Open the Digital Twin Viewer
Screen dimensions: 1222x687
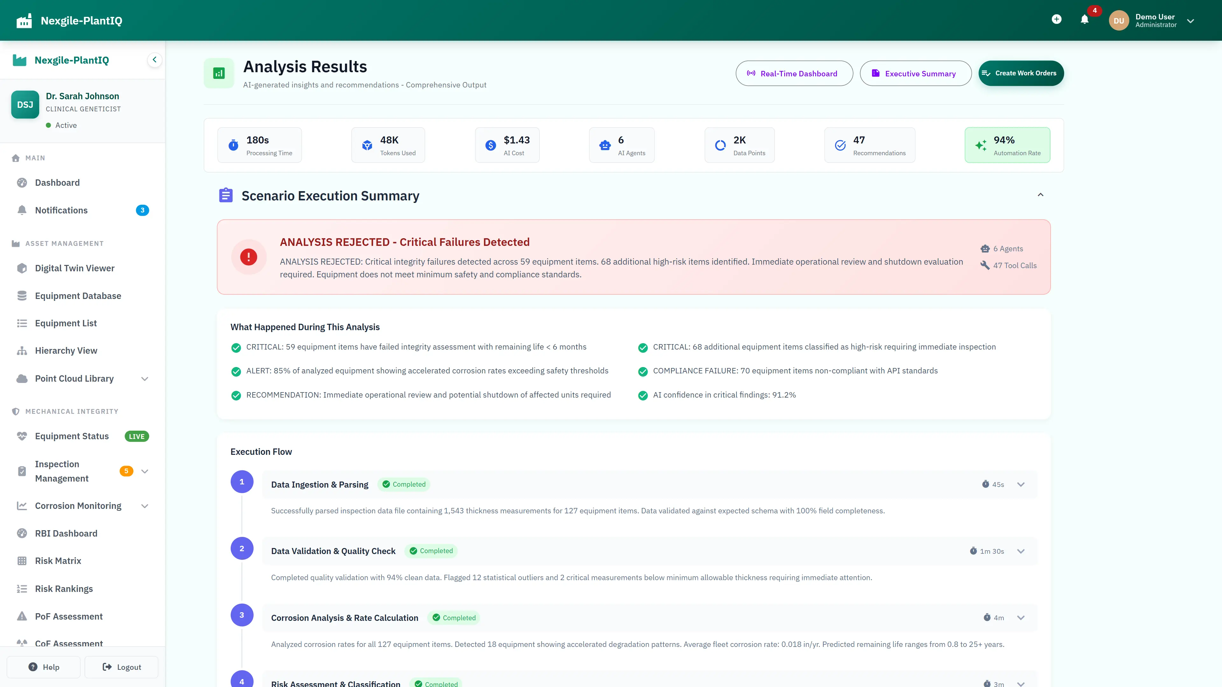(x=74, y=268)
